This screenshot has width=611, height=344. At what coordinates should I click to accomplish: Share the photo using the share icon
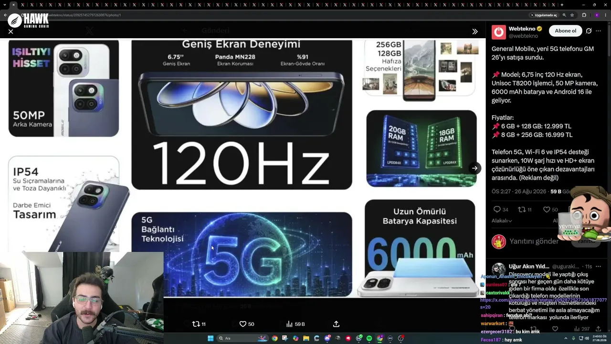[336, 324]
